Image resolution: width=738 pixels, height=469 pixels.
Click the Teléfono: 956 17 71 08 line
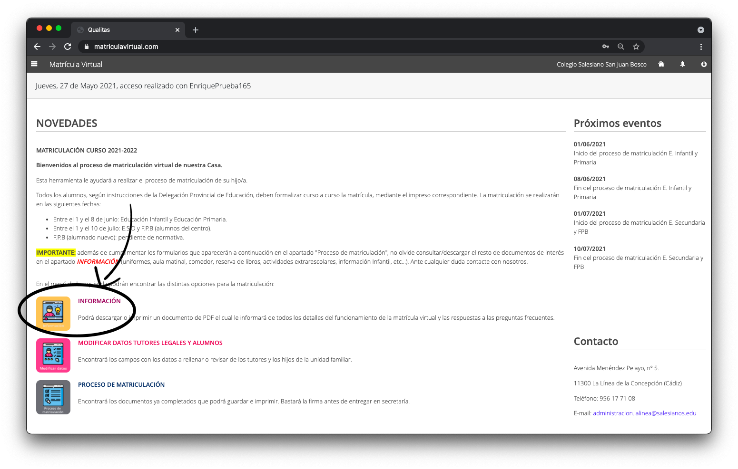point(604,398)
